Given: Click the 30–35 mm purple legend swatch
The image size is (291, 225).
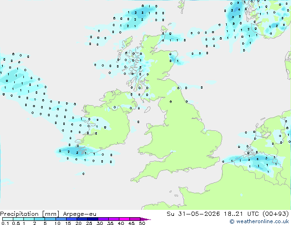Looking at the screenshot, I should [103, 219].
